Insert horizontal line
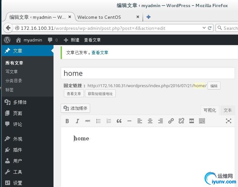The image size is (238, 187). 129,121
